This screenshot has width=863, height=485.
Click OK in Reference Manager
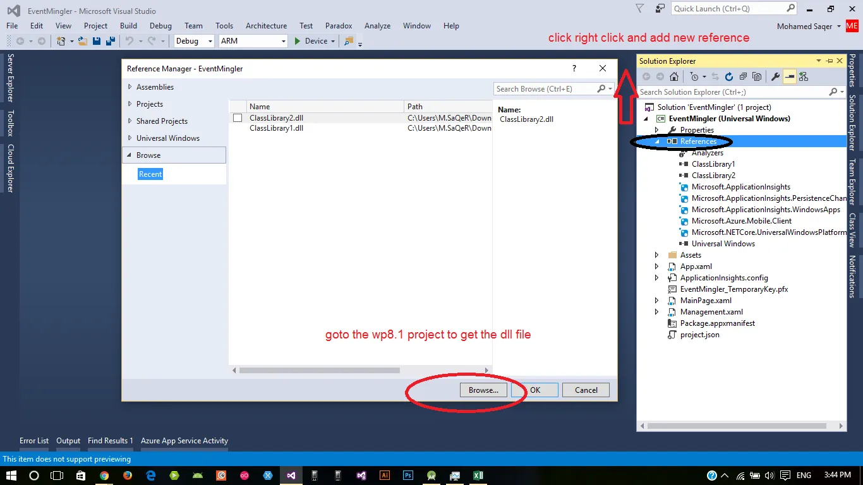pyautogui.click(x=535, y=390)
